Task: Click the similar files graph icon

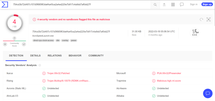Action: tap(209, 19)
